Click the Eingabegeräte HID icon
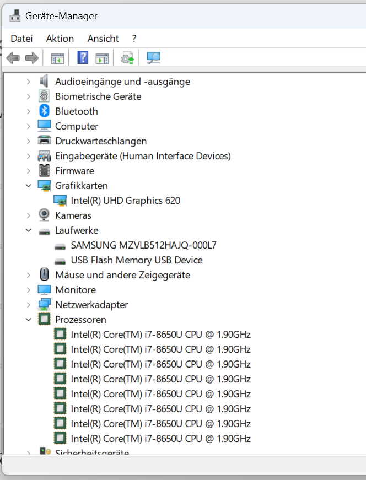This screenshot has width=366, height=480. [44, 156]
